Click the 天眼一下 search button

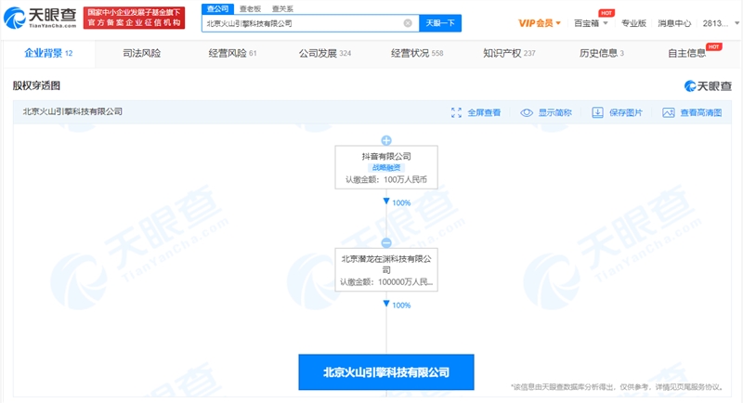[x=440, y=23]
